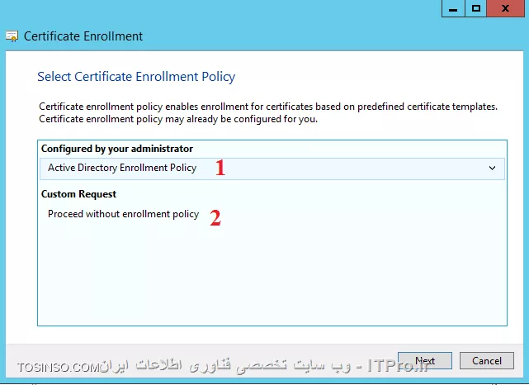Expand the Active Directory Enrollment Policy chevron
This screenshot has height=385, width=529.
click(x=492, y=168)
